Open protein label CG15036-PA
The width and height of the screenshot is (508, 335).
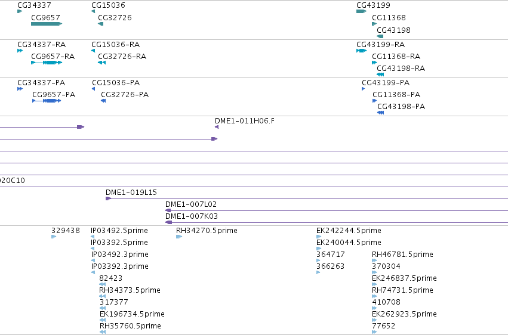pos(116,83)
